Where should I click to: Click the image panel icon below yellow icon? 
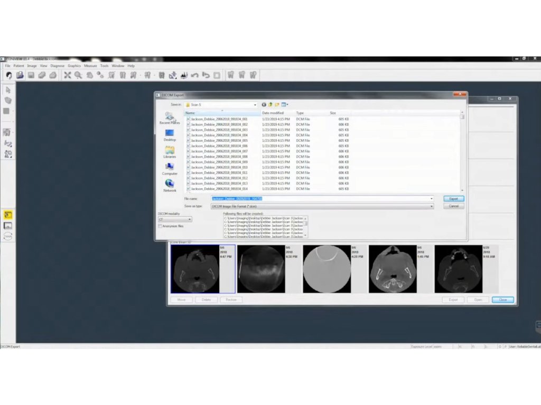(8, 226)
